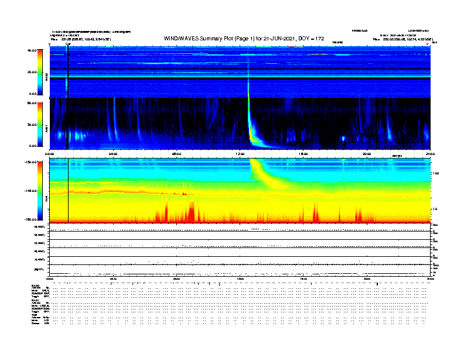Viewport: 464px width, 358px height.
Task: Click the RAD2 vertical axis label
Action: coord(46,77)
